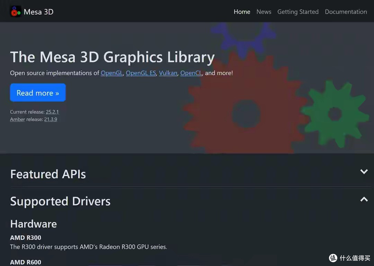Click the Supported Drivers heading
The height and width of the screenshot is (266, 374).
60,201
